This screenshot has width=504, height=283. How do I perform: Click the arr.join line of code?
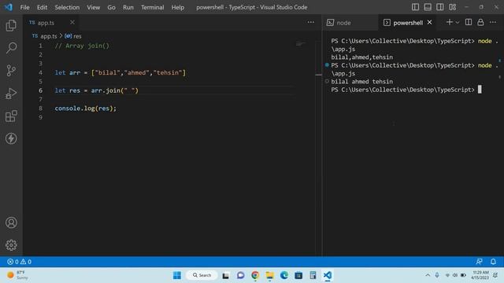click(x=96, y=90)
